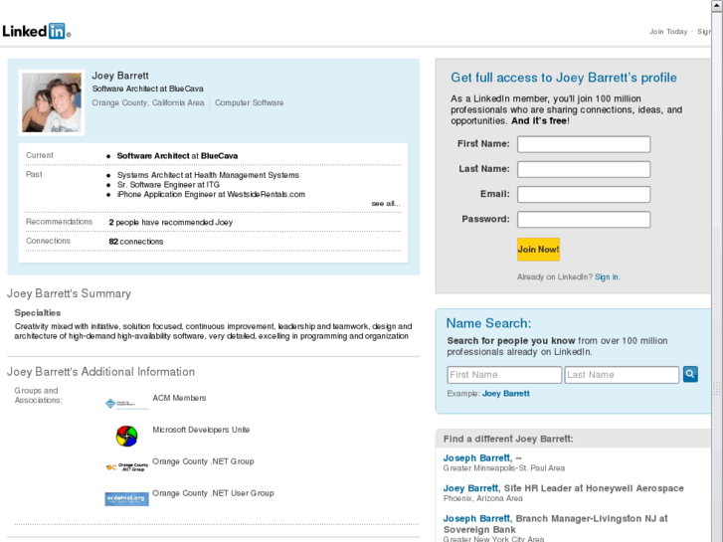This screenshot has height=542, width=723.
Task: Click Joey Barrett's Summary heading
Action: pyautogui.click(x=70, y=293)
